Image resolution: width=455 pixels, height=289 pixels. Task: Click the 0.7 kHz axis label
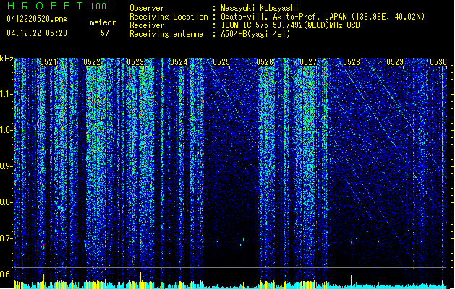(7, 238)
